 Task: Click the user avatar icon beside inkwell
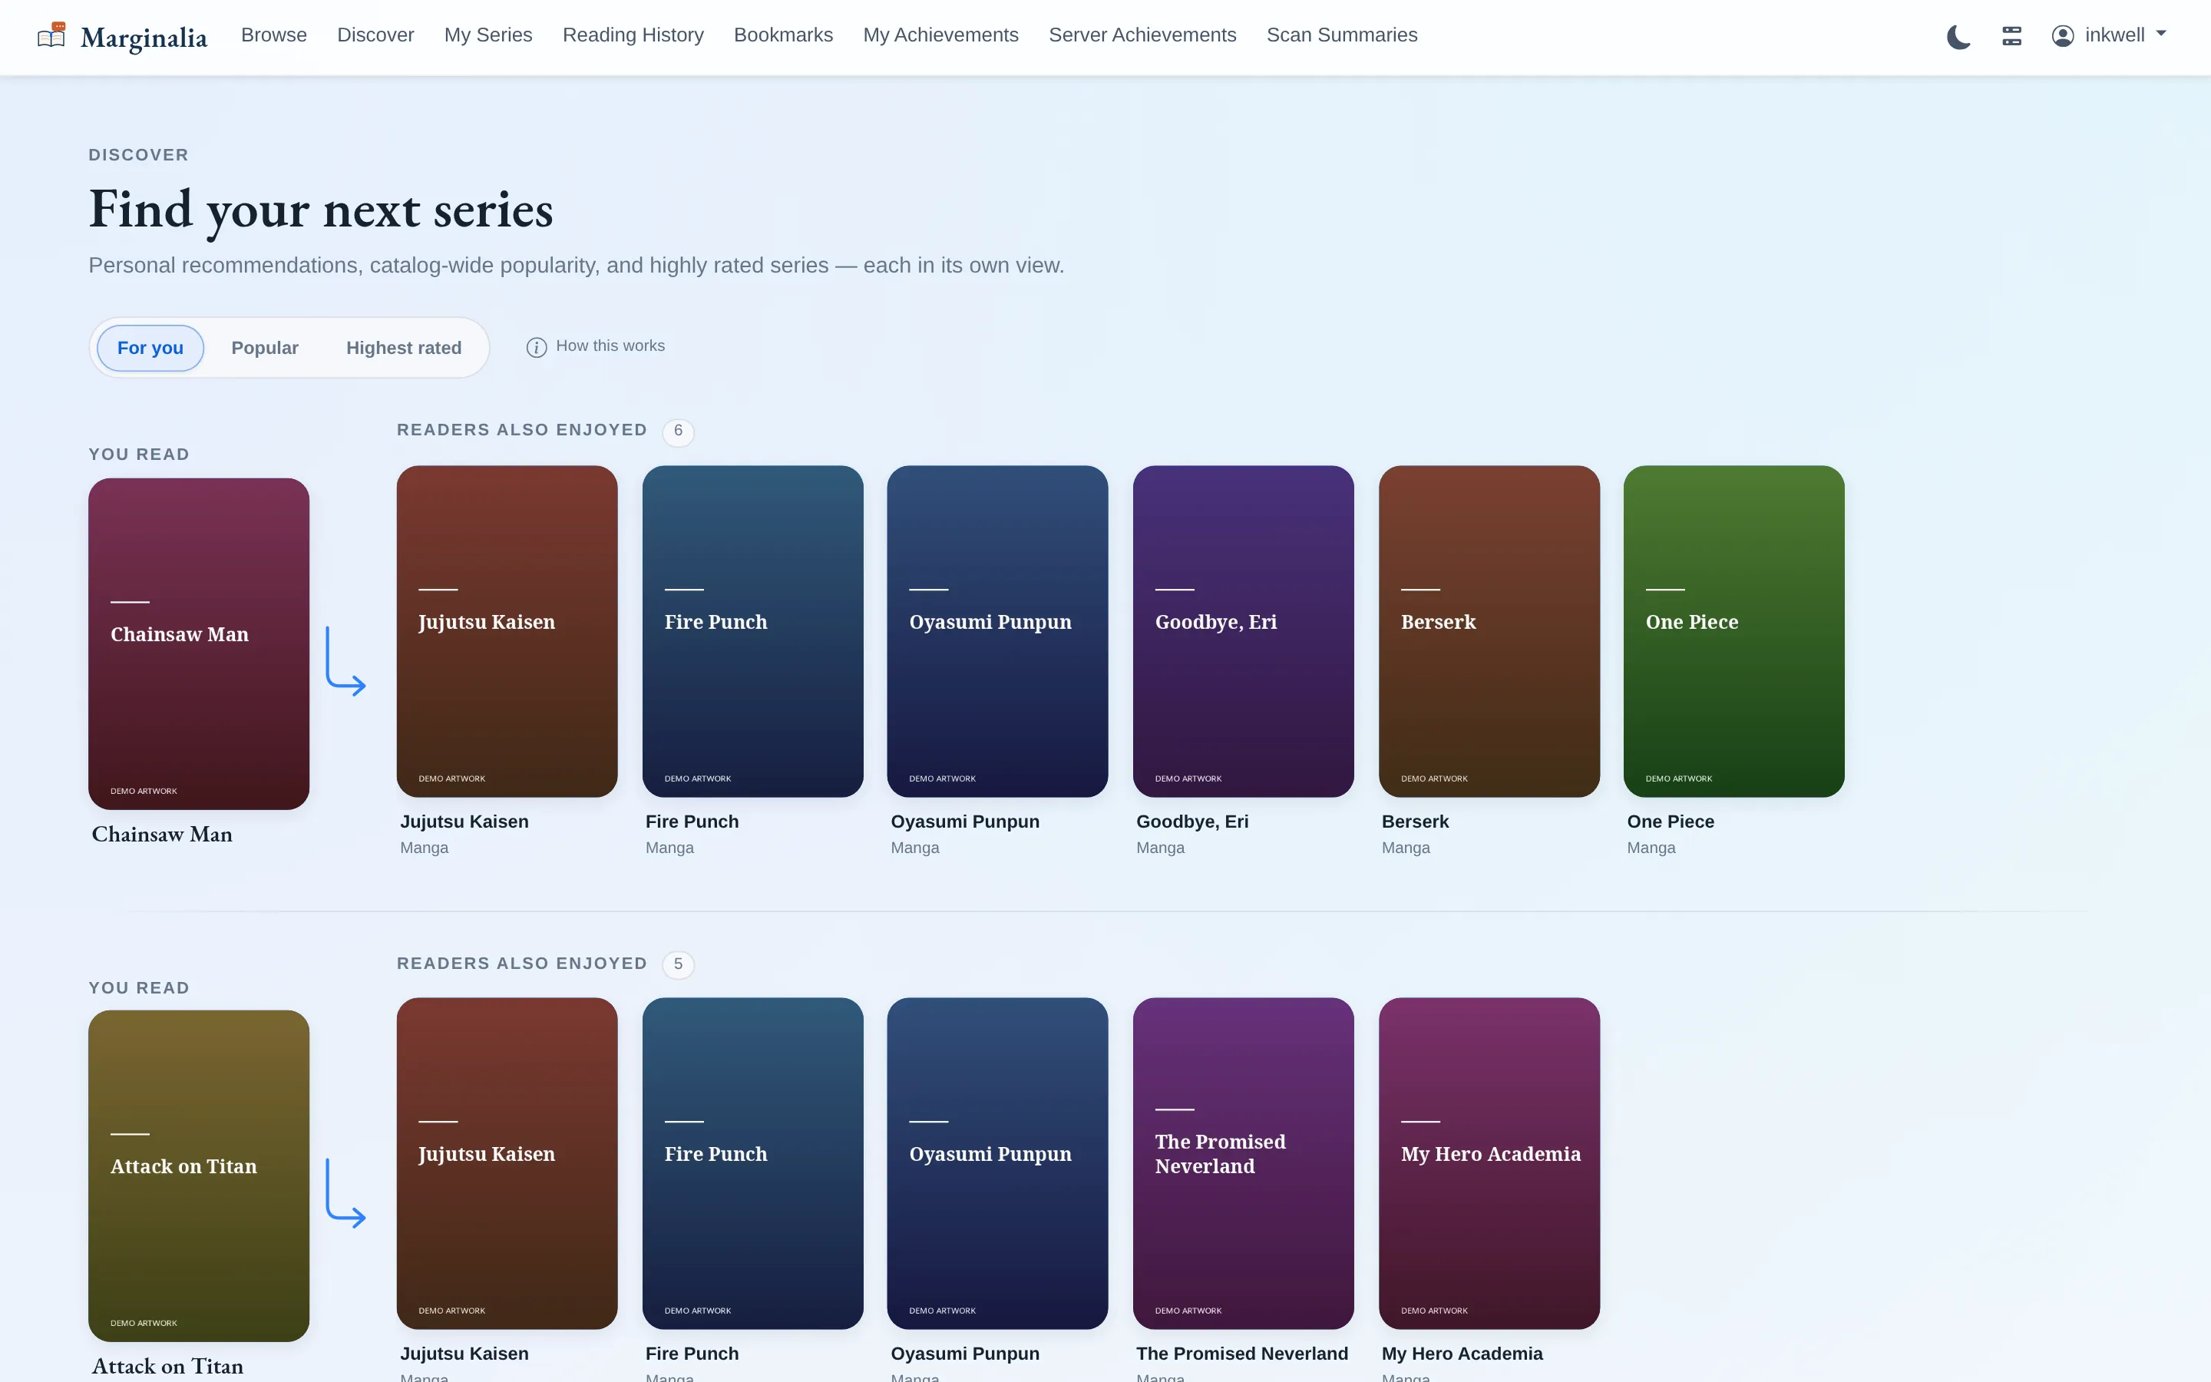click(x=2062, y=35)
